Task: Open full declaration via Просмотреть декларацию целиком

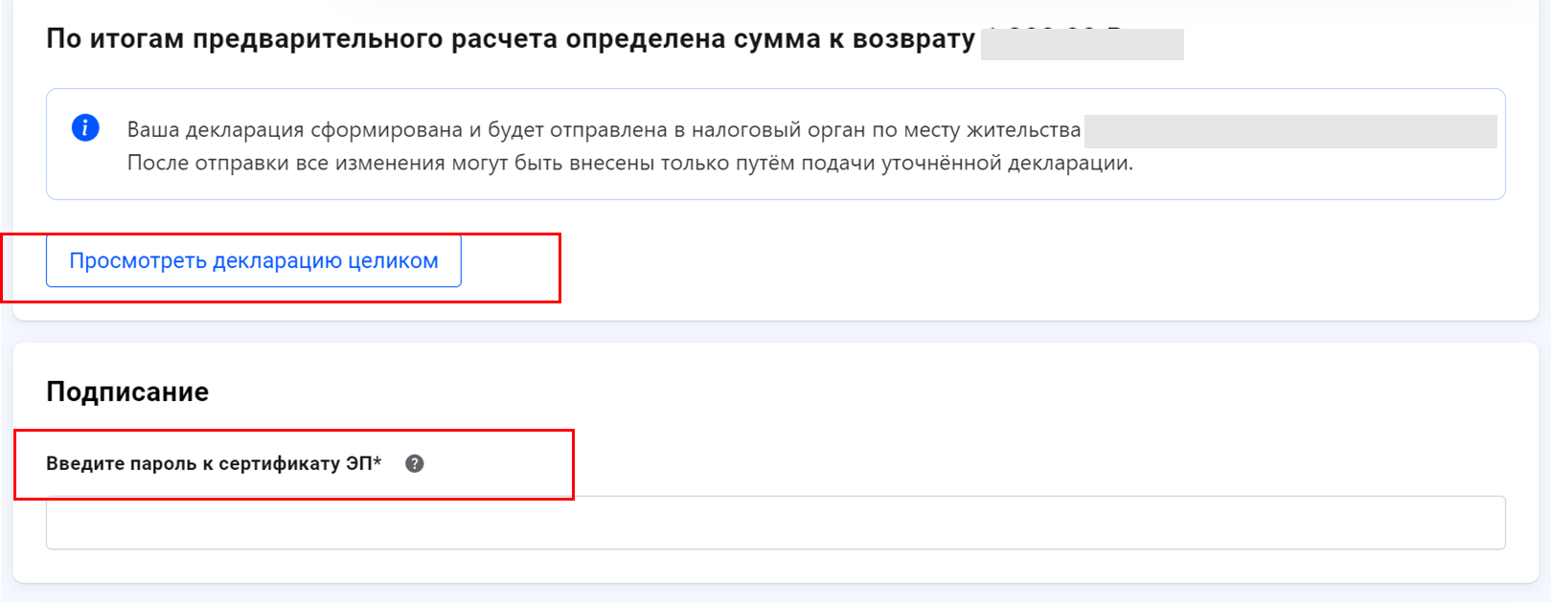Action: coord(254,260)
